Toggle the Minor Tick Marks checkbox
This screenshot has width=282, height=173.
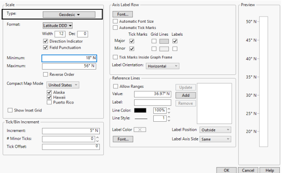132,49
